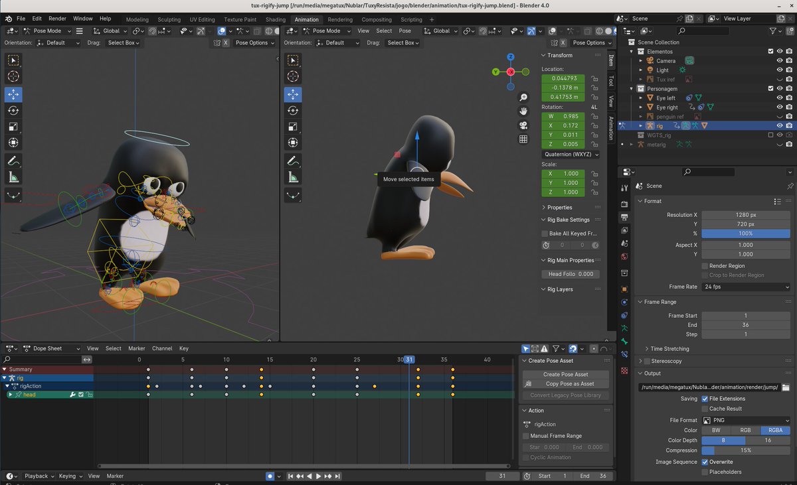Enable the WGTS_rig collection checkbox
Screen dimensions: 797x485
[x=770, y=135]
